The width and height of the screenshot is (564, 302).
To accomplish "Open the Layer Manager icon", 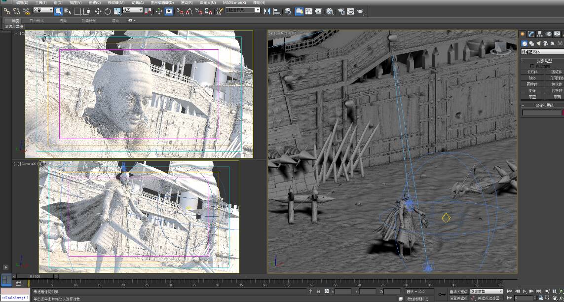I will click(x=288, y=11).
